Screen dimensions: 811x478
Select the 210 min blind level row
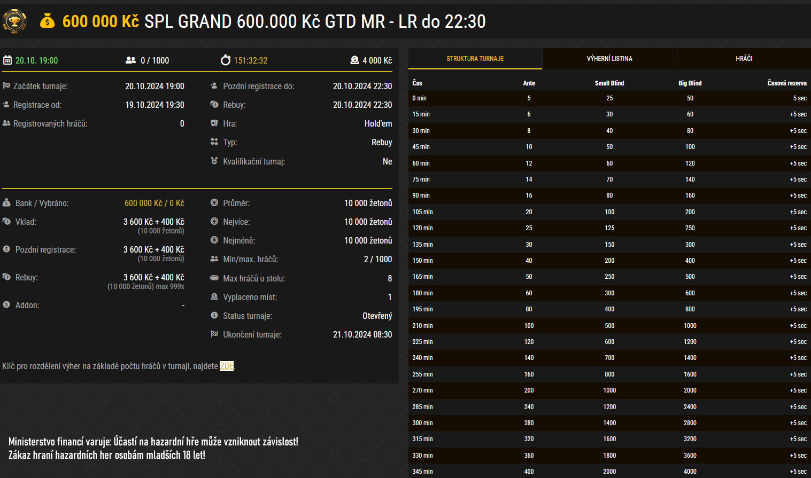(x=609, y=326)
